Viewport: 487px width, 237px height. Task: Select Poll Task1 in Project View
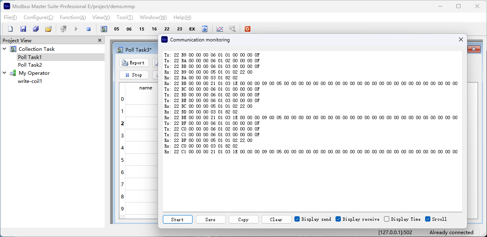pos(30,57)
